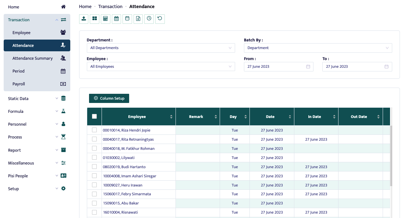Open employee record 00040018, M. Fatkhur Rohman
404x218 pixels.
pyautogui.click(x=128, y=148)
